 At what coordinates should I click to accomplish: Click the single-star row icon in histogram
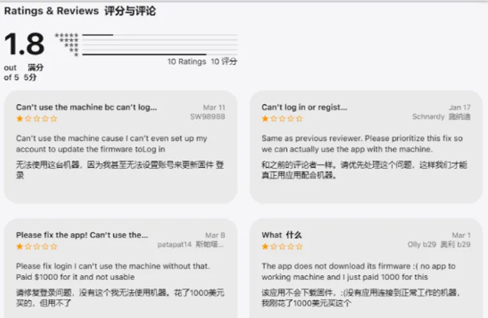pyautogui.click(x=77, y=55)
